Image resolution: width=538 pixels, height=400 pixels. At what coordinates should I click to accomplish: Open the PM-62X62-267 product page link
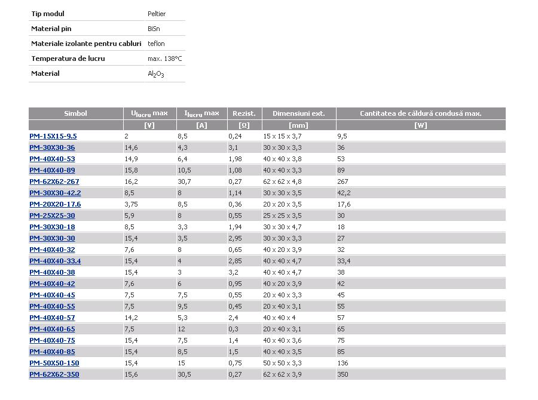pyautogui.click(x=54, y=181)
